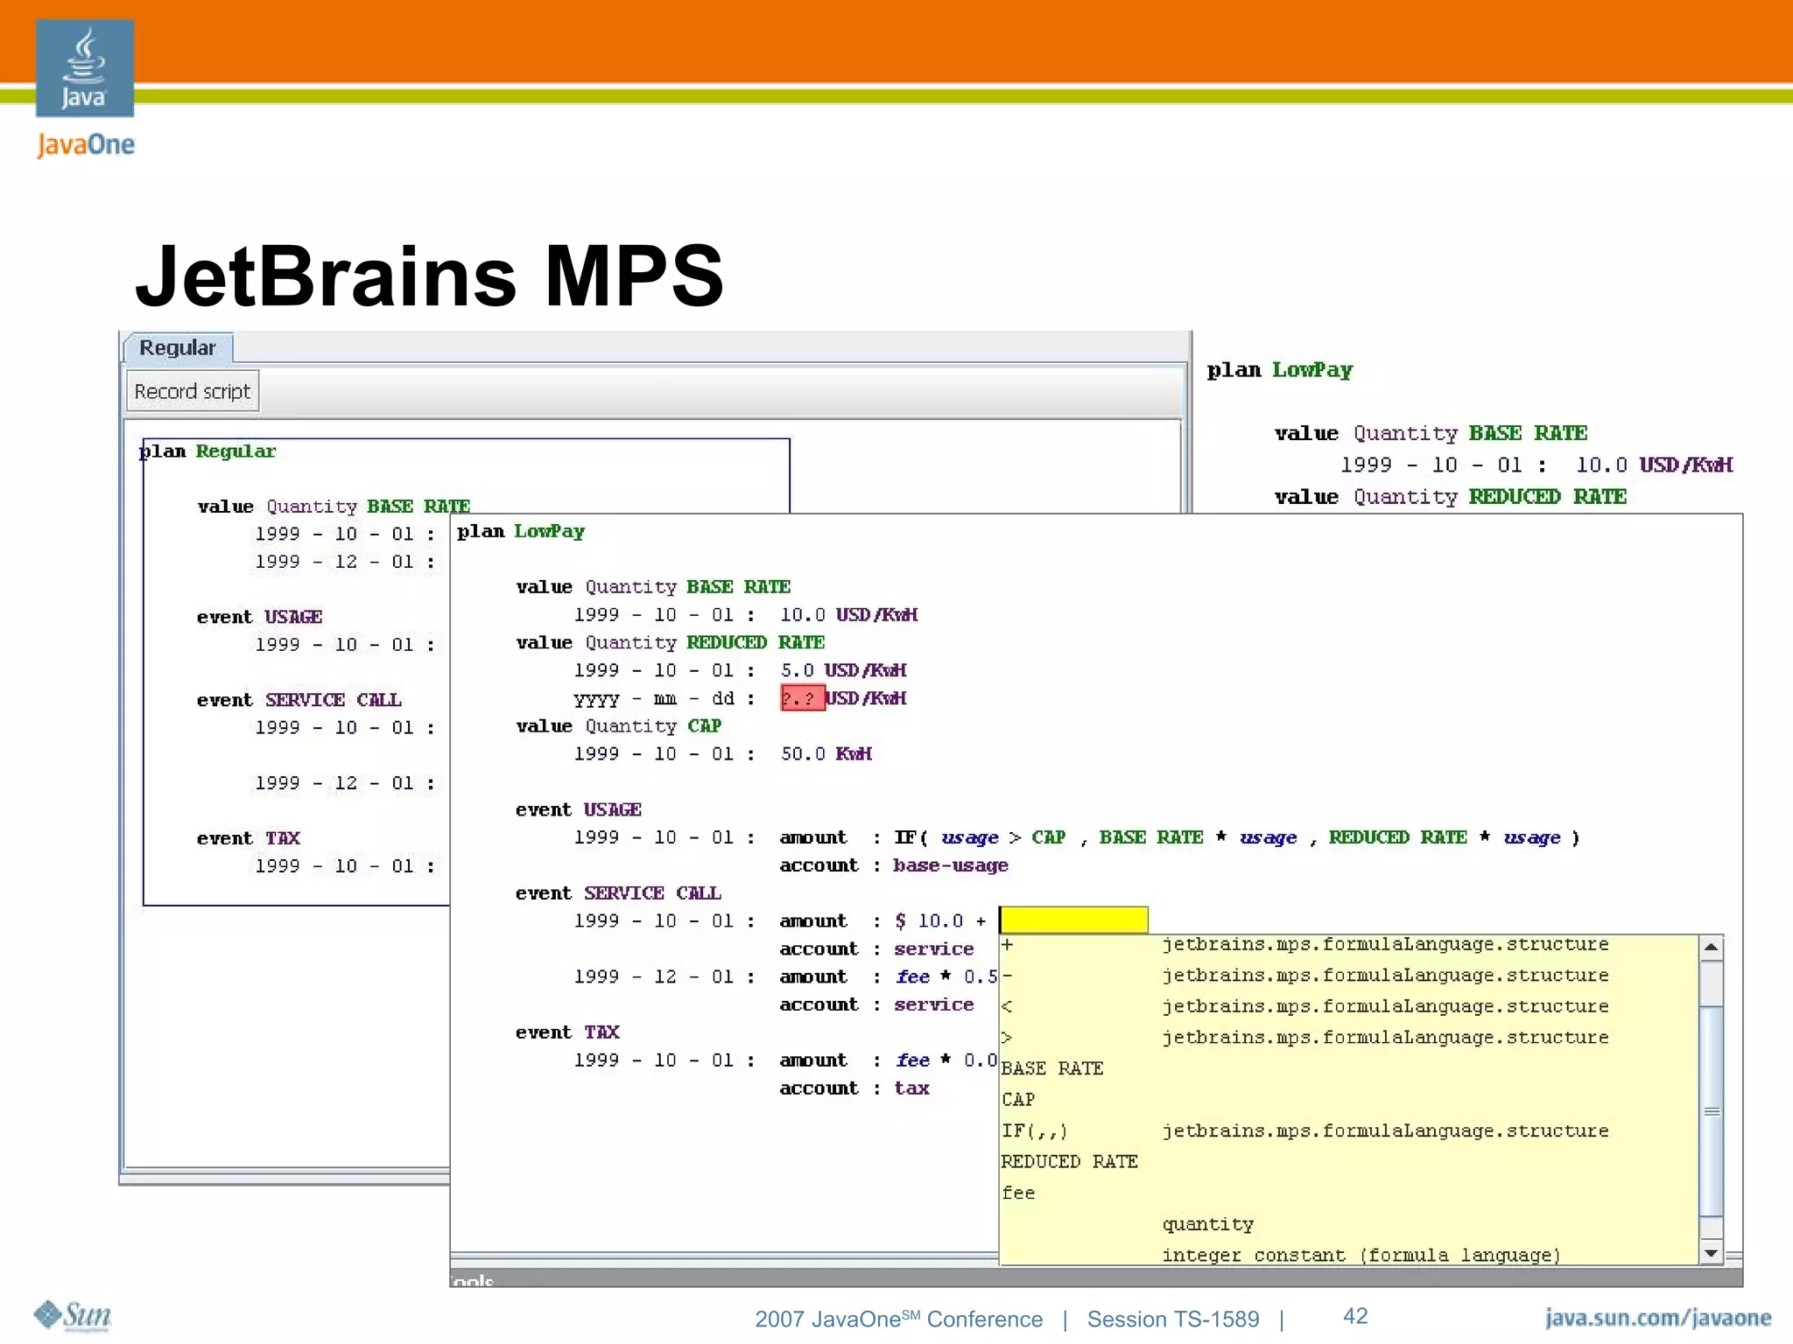This screenshot has width=1793, height=1344.
Task: Choose fee in completion popup
Action: (1348, 1193)
